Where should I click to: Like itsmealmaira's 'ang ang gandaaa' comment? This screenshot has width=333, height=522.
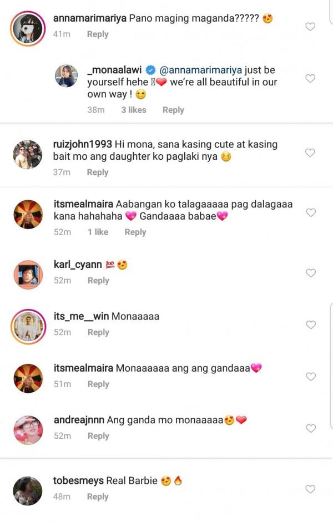click(x=311, y=377)
